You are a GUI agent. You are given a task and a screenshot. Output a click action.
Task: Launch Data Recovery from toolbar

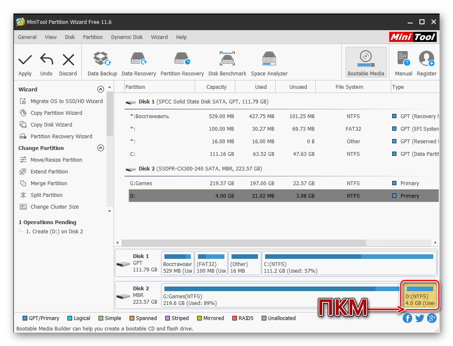[138, 60]
